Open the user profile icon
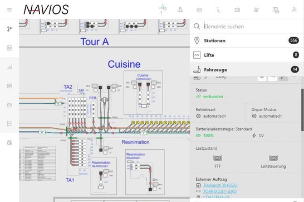 tap(294, 9)
